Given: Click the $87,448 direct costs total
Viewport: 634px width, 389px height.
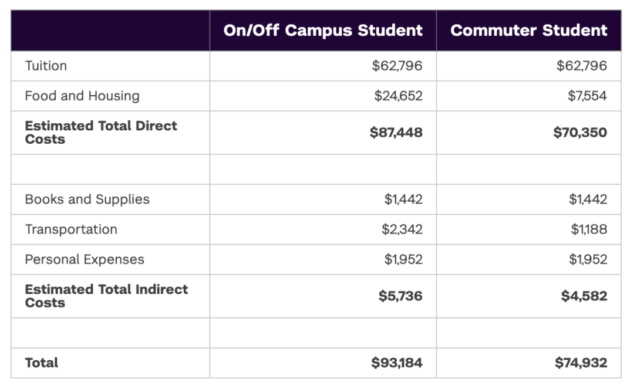Looking at the screenshot, I should click(396, 133).
